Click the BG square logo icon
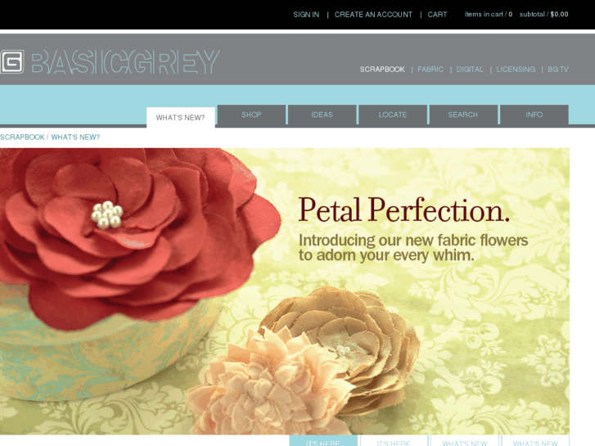 click(x=11, y=61)
